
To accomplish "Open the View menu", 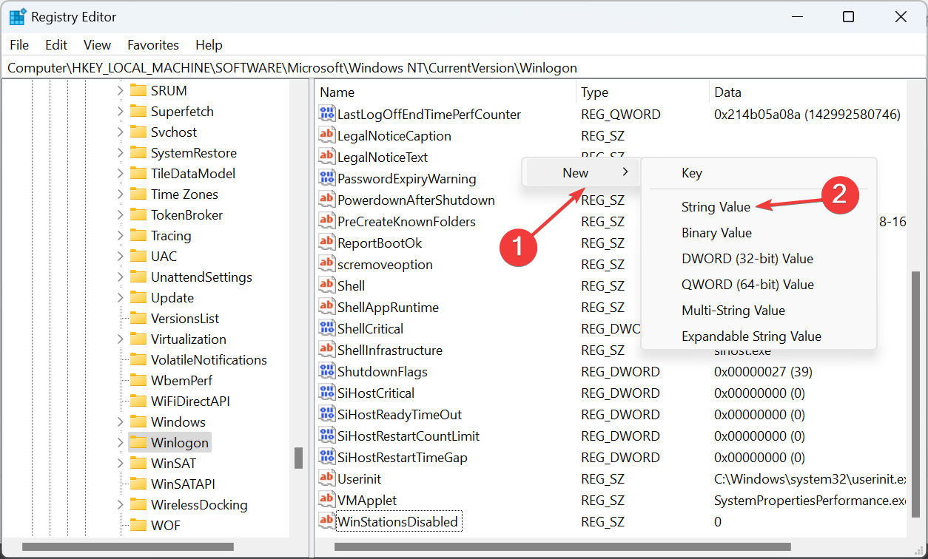I will tap(97, 45).
